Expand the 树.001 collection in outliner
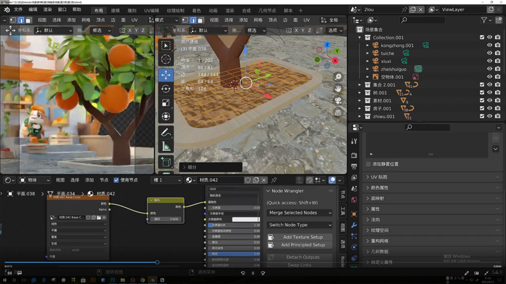Viewport: 506px width, 284px height. pos(360,93)
